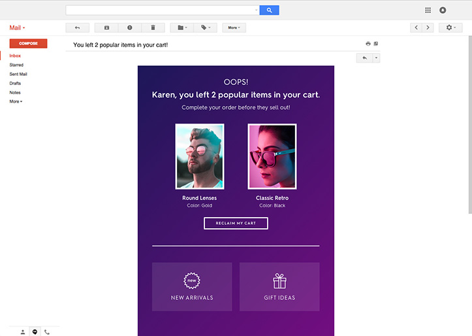Open the Inbox folder
472x336 pixels.
15,56
